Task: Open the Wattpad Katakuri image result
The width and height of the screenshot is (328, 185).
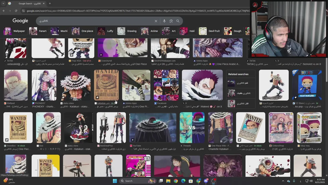Action: [16, 85]
